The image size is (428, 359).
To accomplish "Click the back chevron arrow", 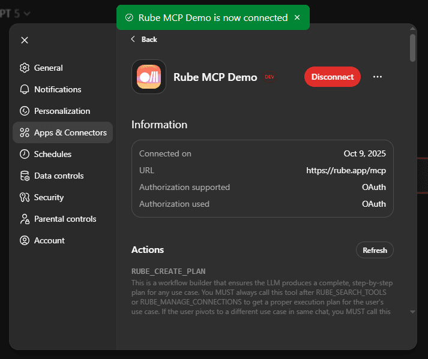I will [133, 39].
